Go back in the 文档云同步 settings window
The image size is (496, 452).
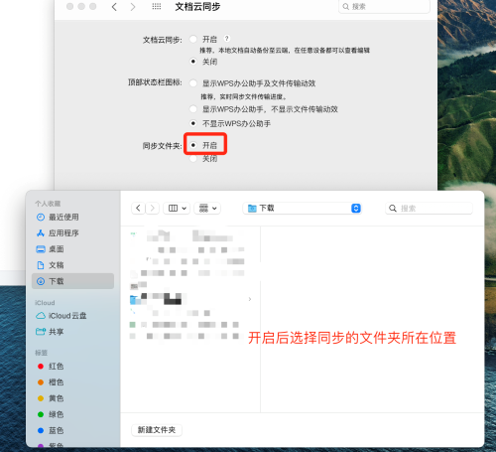114,7
